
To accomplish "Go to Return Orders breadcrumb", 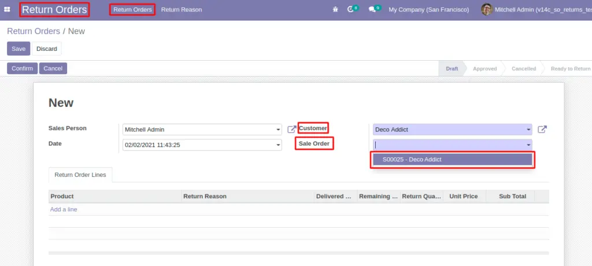I will coord(34,31).
